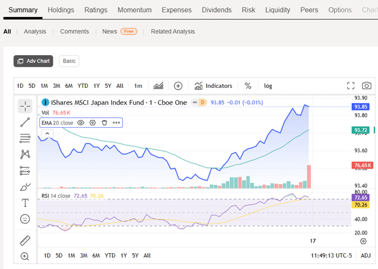Open the Related Analysis sub-tab

tap(173, 32)
